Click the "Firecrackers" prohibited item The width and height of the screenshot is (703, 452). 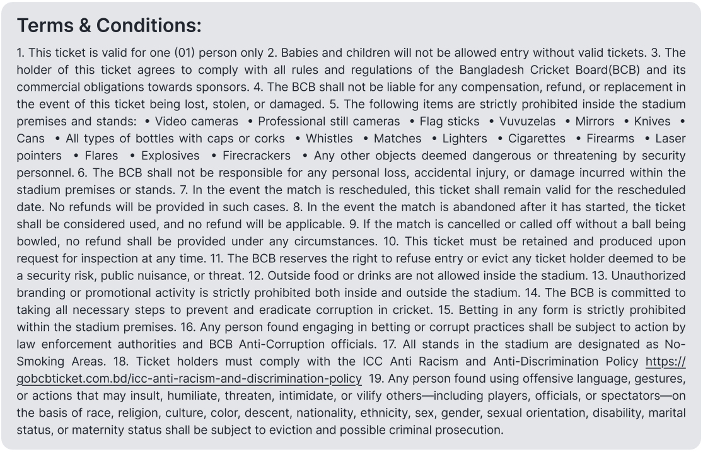coord(257,155)
